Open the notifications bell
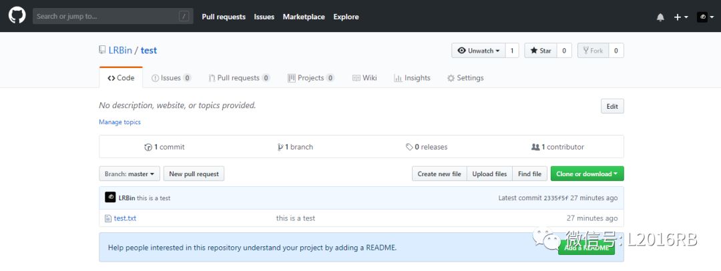The height and width of the screenshot is (271, 721). pos(660,17)
